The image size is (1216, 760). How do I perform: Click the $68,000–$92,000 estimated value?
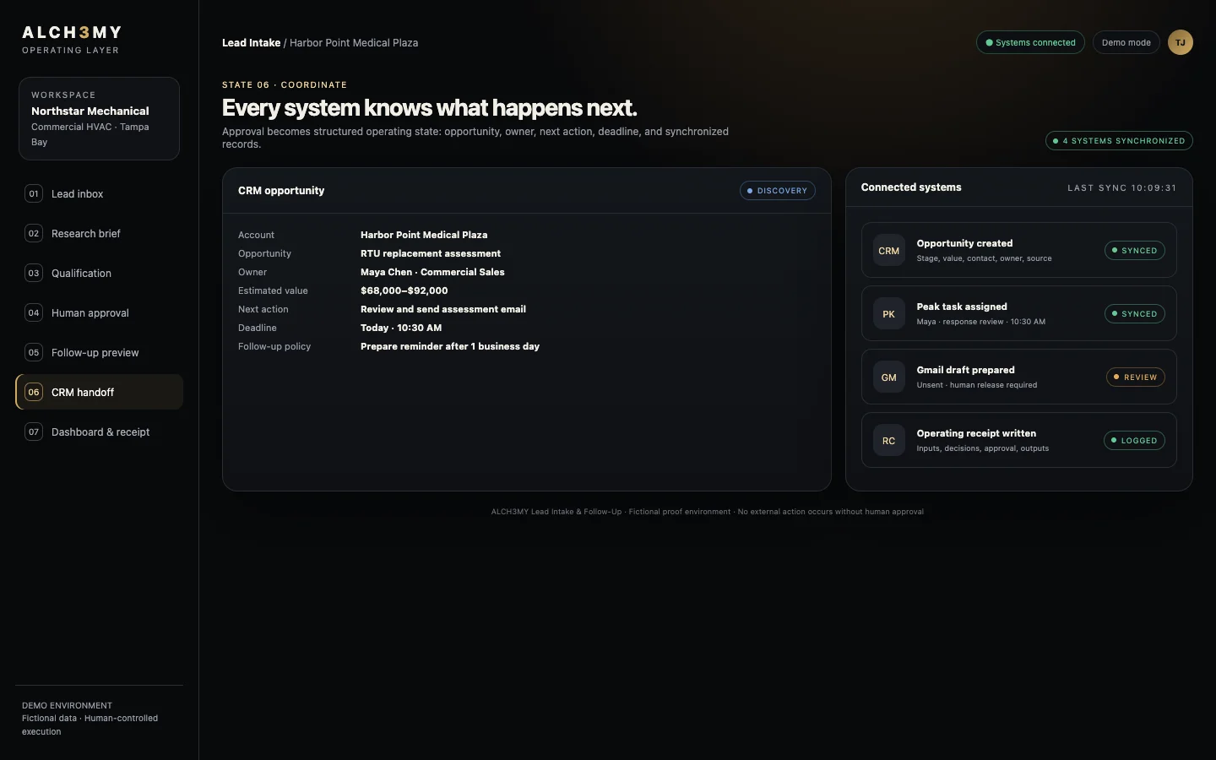click(404, 290)
